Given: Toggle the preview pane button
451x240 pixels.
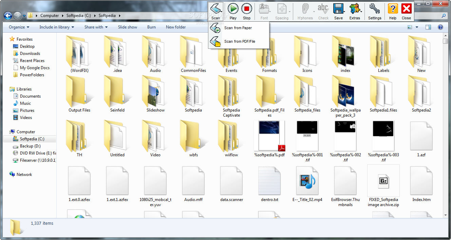Looking at the screenshot, I should click(428, 27).
